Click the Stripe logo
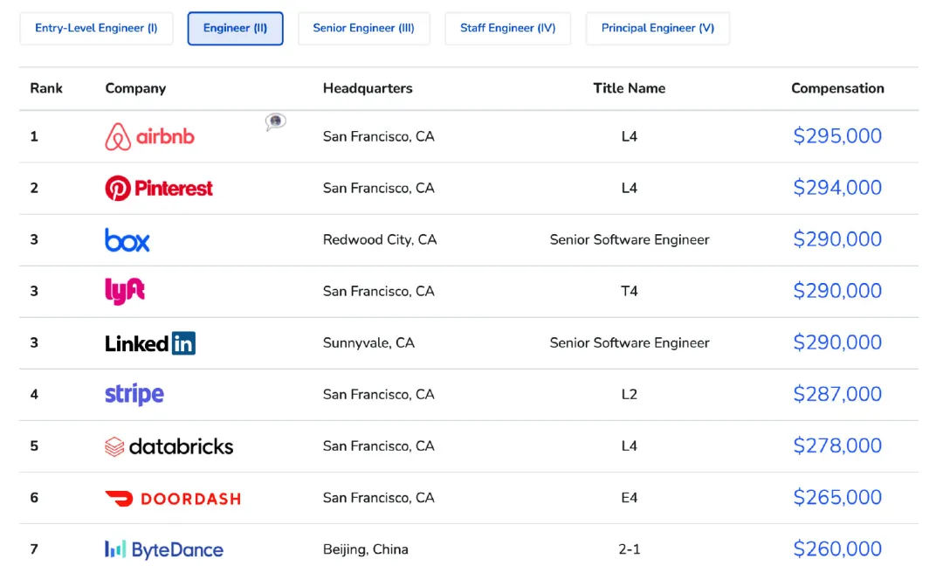This screenshot has width=943, height=580. point(134,395)
